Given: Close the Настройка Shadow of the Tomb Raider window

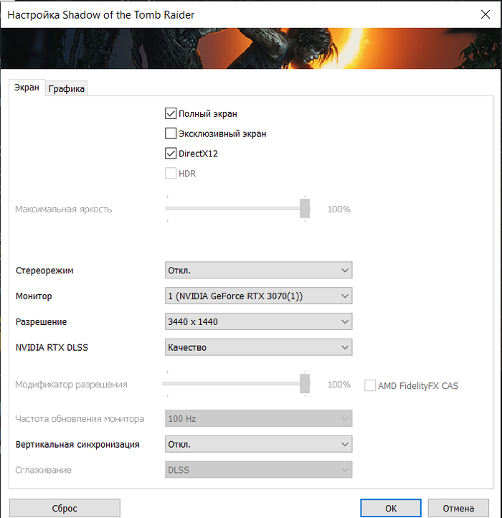Looking at the screenshot, I should click(486, 14).
